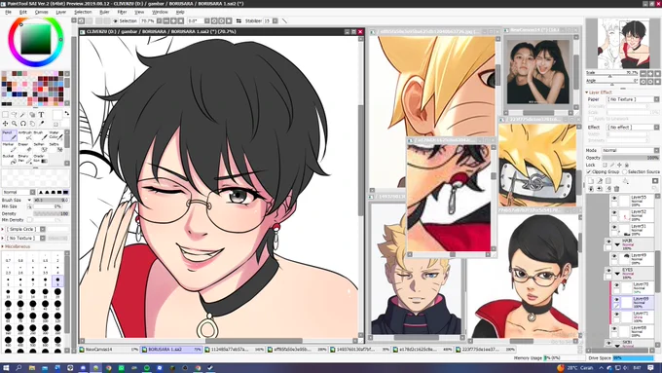Click the zoom-out scale button in navigator
The image size is (662, 373).
tap(644, 73)
